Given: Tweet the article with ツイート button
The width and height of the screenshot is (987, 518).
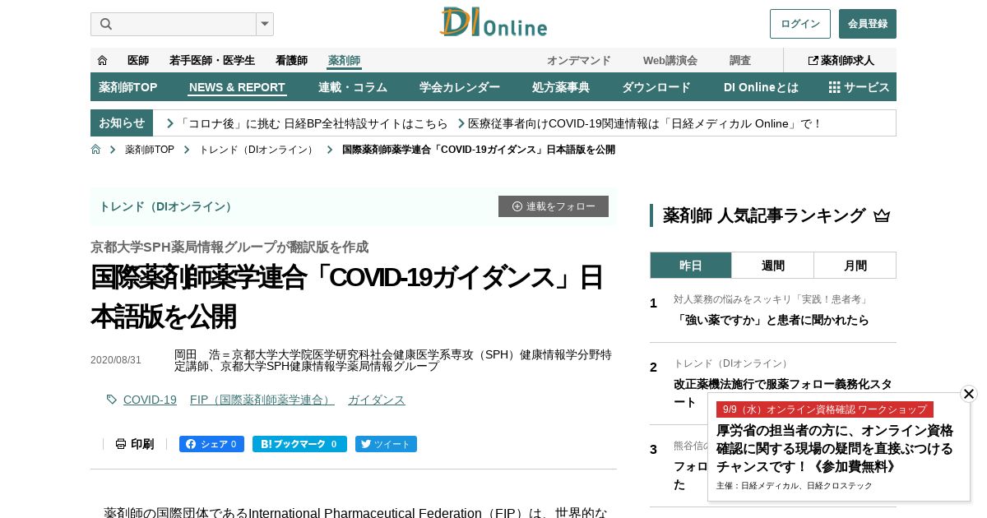Looking at the screenshot, I should click(x=386, y=444).
